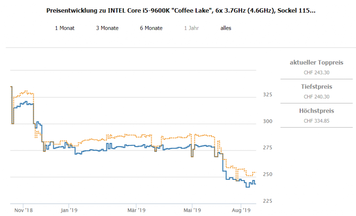Choose the 1 Jahr time range
Viewport: 356px width, 216px height.
pos(192,28)
